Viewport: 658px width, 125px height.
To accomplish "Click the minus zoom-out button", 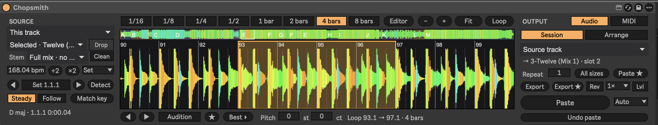I will point(426,21).
